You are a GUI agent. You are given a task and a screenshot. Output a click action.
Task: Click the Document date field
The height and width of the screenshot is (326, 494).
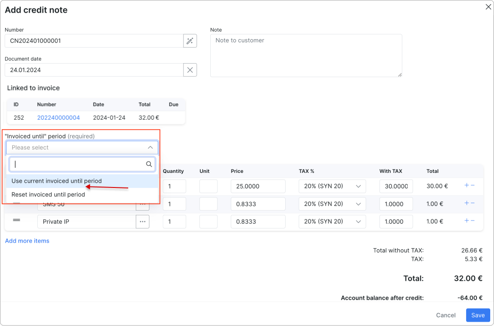(x=94, y=70)
